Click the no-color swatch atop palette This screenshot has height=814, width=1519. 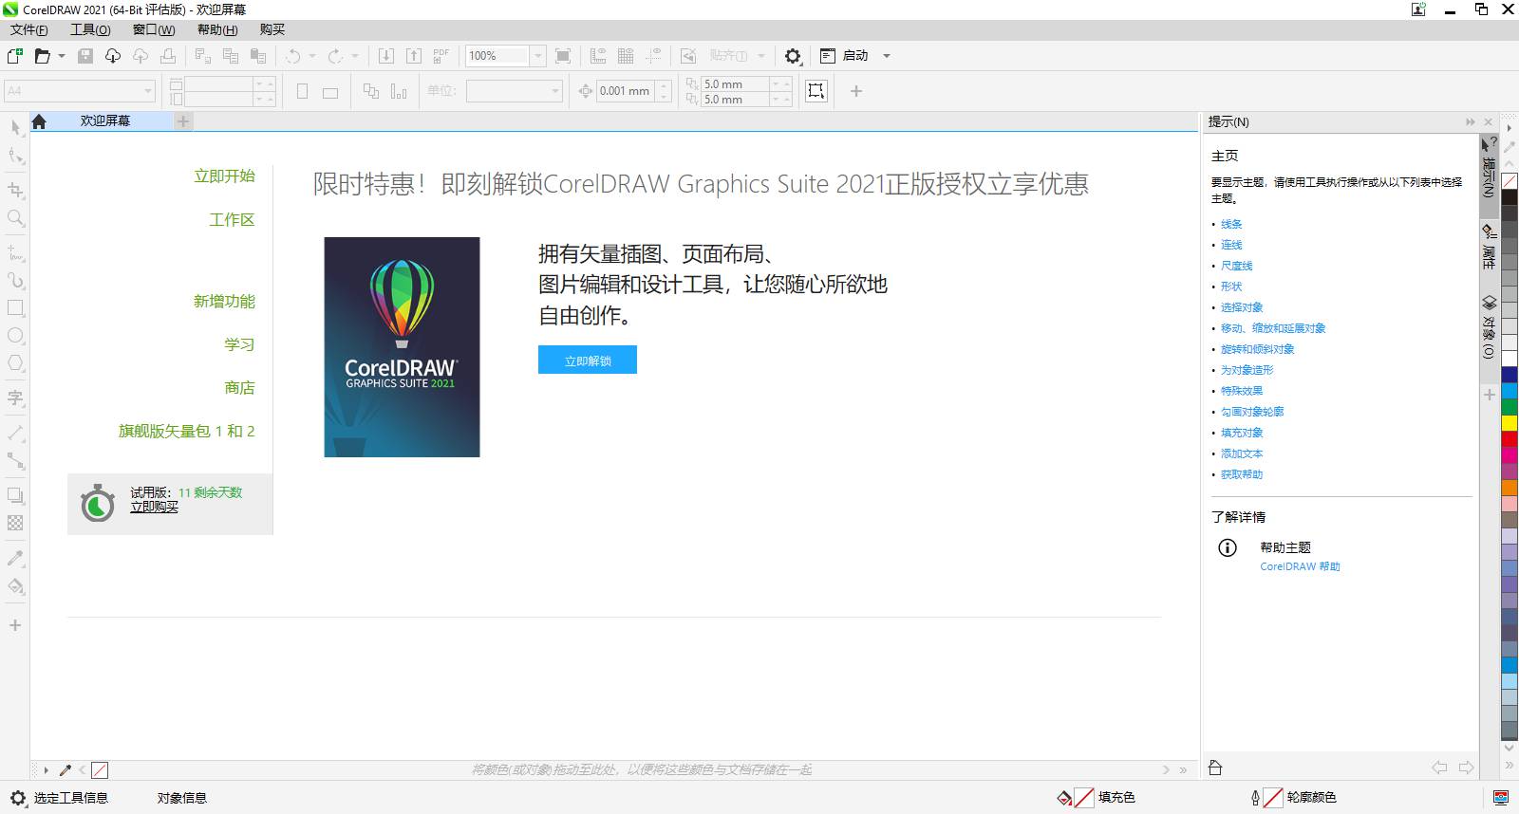point(1509,181)
